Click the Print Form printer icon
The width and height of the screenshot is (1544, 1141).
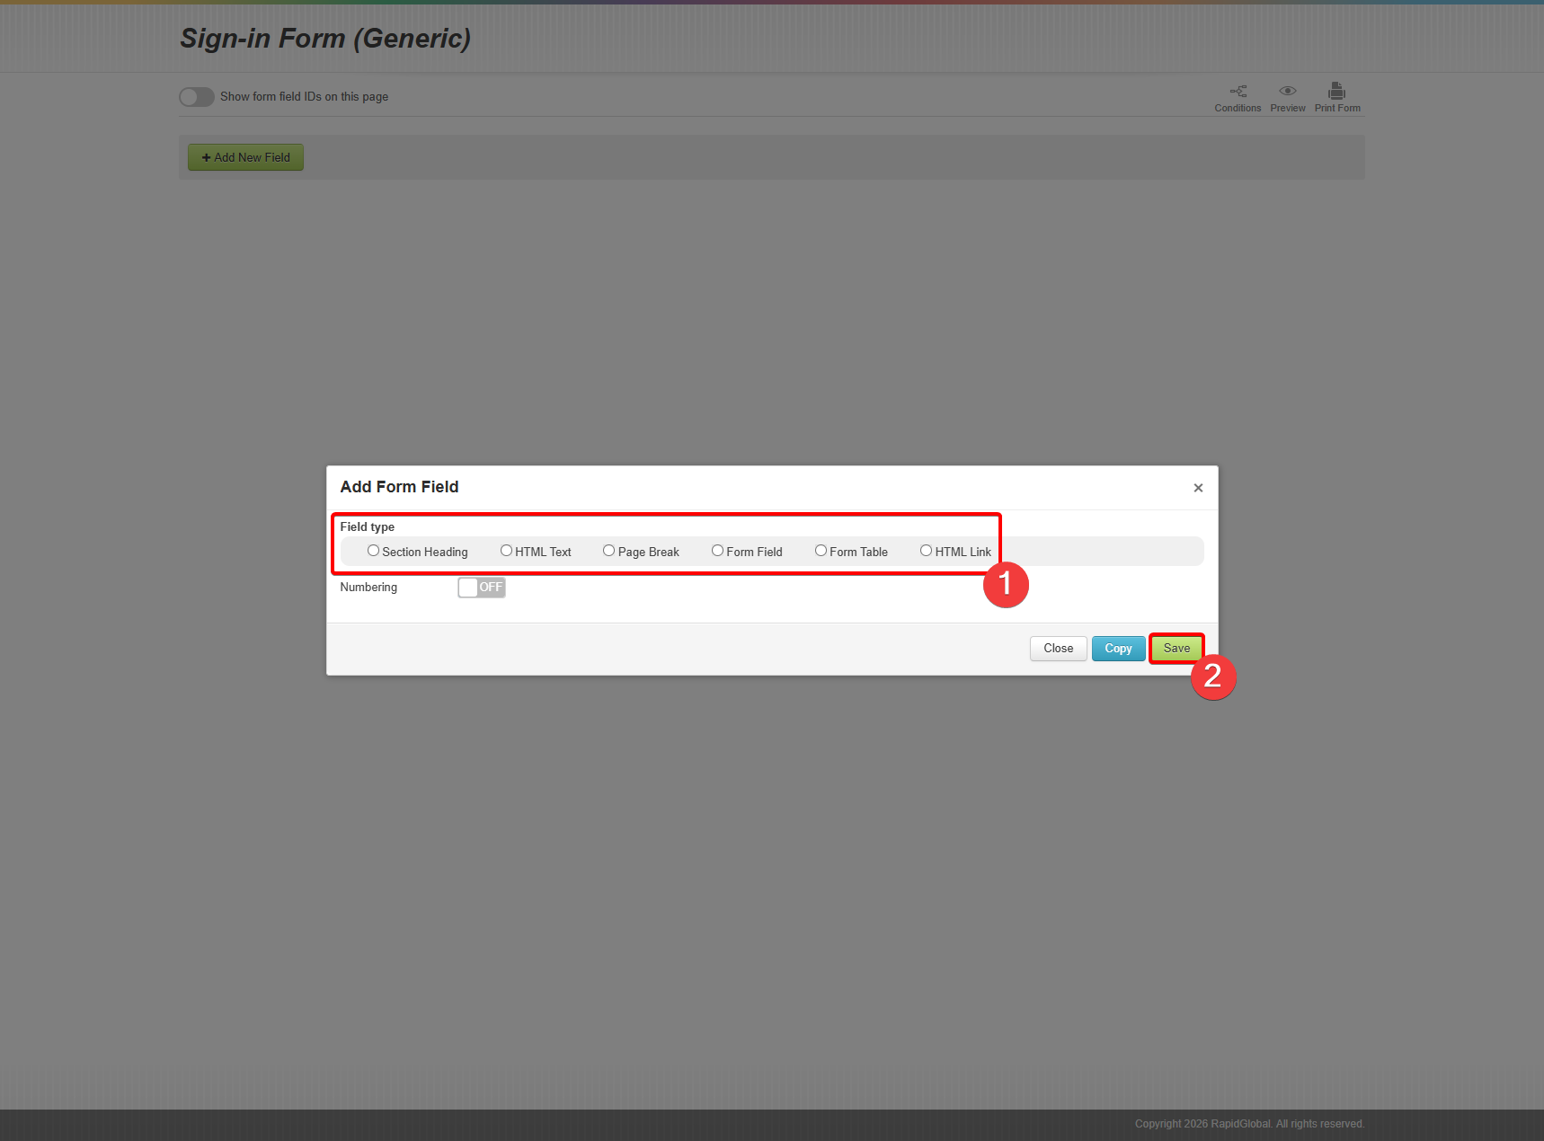pyautogui.click(x=1336, y=92)
